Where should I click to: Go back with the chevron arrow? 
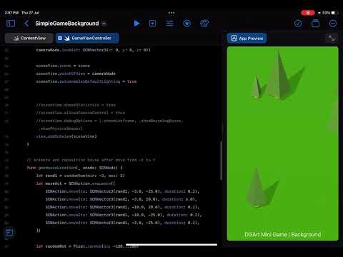tap(26, 24)
